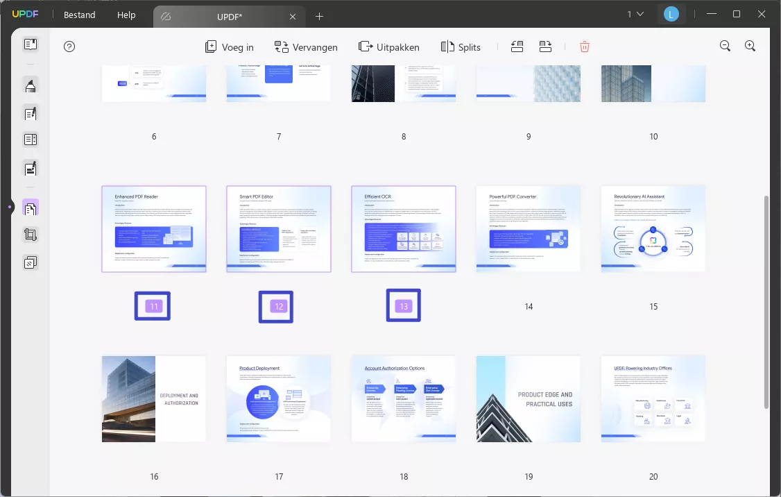Click the UPDF logo
This screenshot has height=497, width=781.
coord(26,15)
